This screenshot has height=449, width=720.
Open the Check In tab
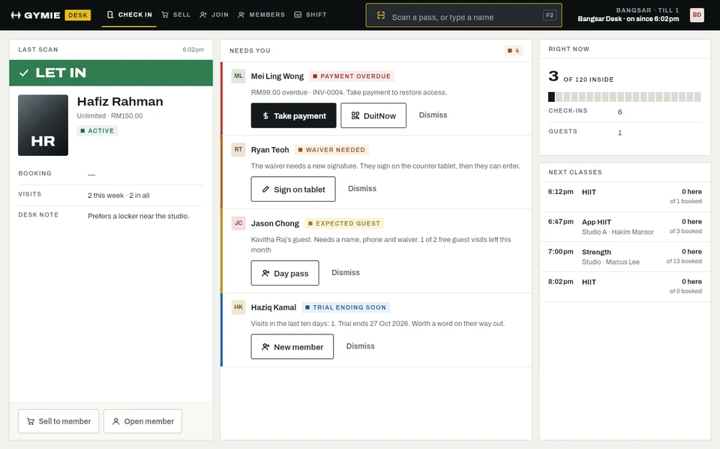tap(129, 15)
